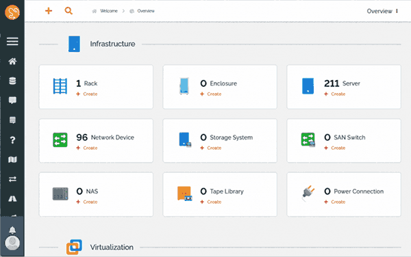The width and height of the screenshot is (411, 257).
Task: Create a new Tape Library
Action: coord(211,202)
